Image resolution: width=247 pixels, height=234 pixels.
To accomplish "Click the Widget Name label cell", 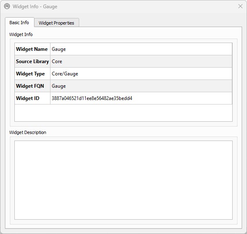I will (32, 49).
